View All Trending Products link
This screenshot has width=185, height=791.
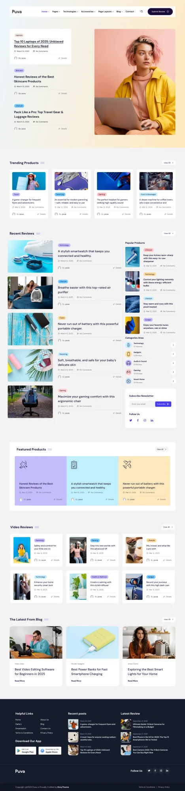tap(168, 163)
